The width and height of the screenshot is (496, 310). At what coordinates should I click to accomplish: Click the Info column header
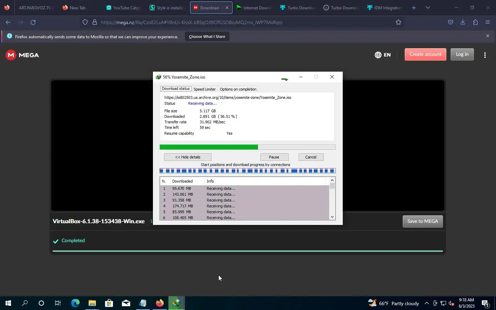265,181
